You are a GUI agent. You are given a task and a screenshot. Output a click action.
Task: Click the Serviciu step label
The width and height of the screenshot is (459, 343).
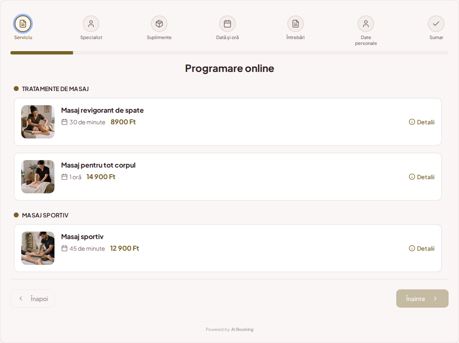pyautogui.click(x=23, y=37)
